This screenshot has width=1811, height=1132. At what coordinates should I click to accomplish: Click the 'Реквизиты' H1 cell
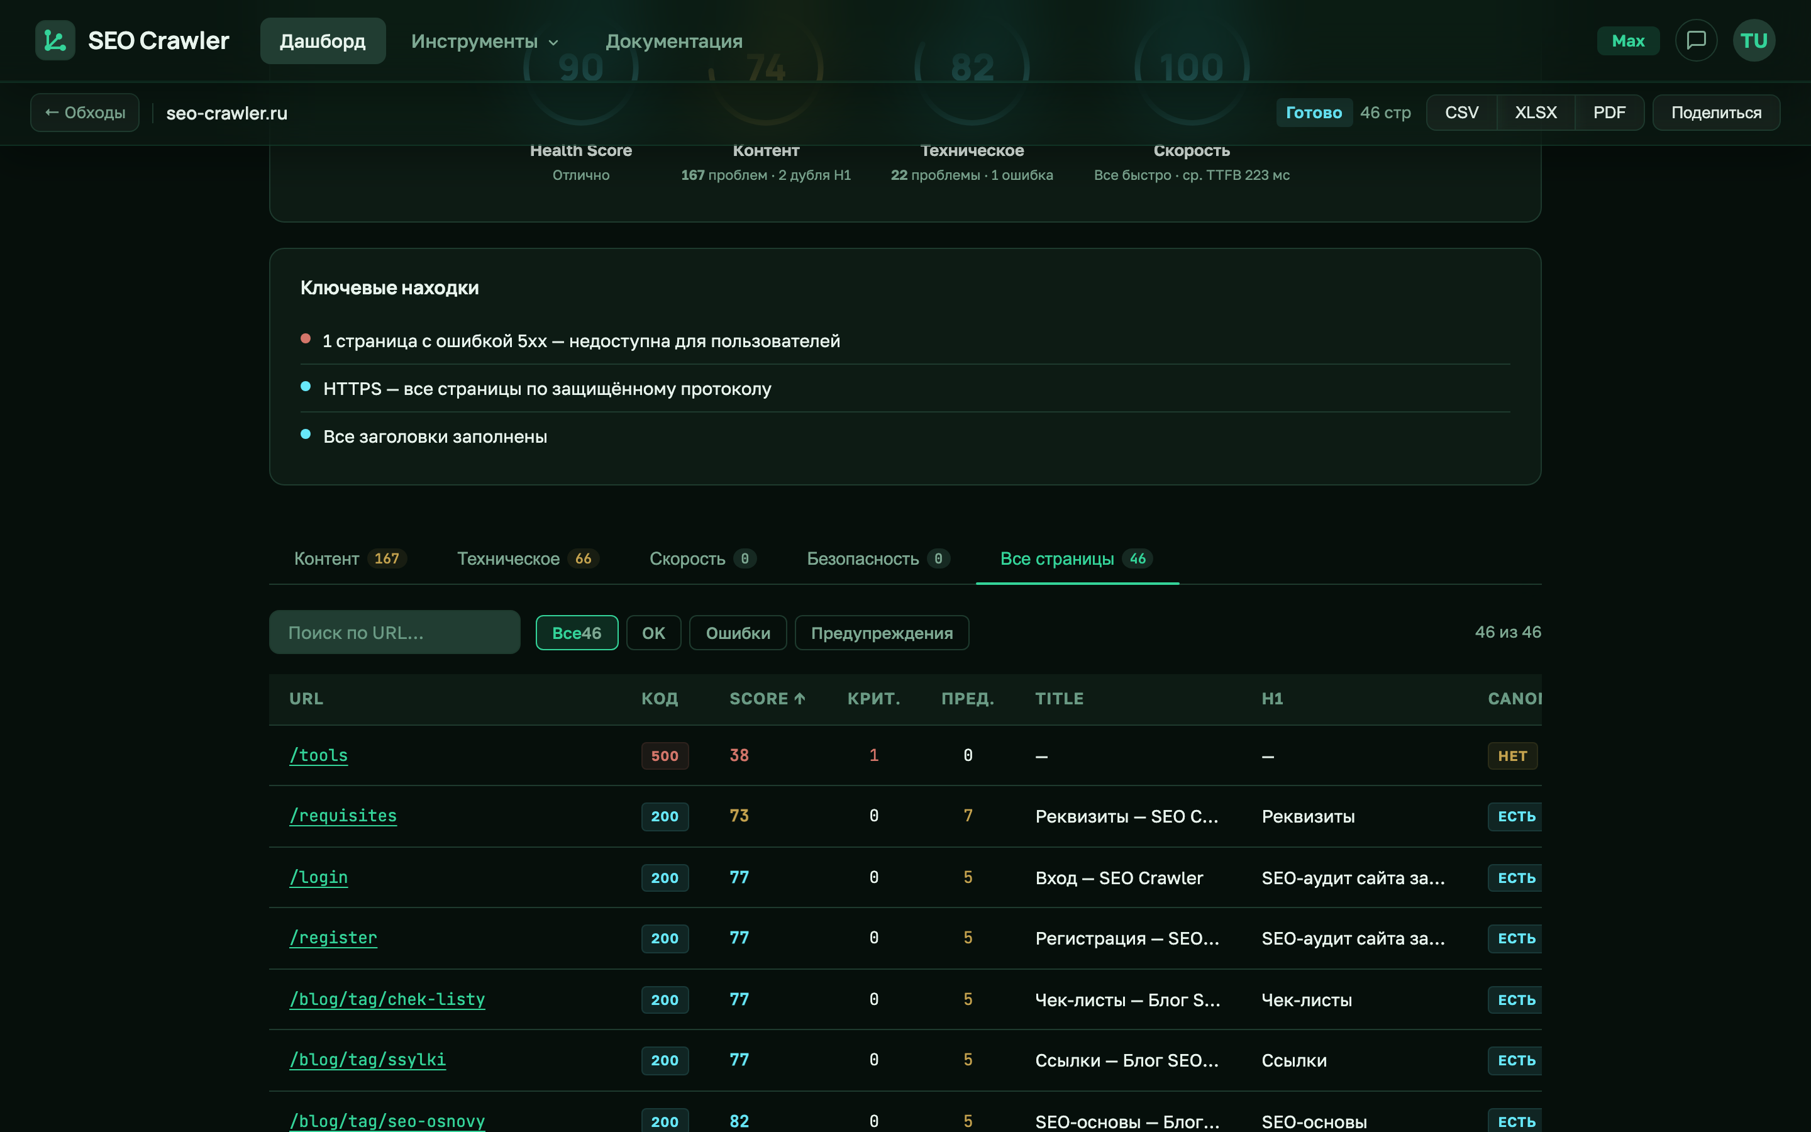(1308, 816)
